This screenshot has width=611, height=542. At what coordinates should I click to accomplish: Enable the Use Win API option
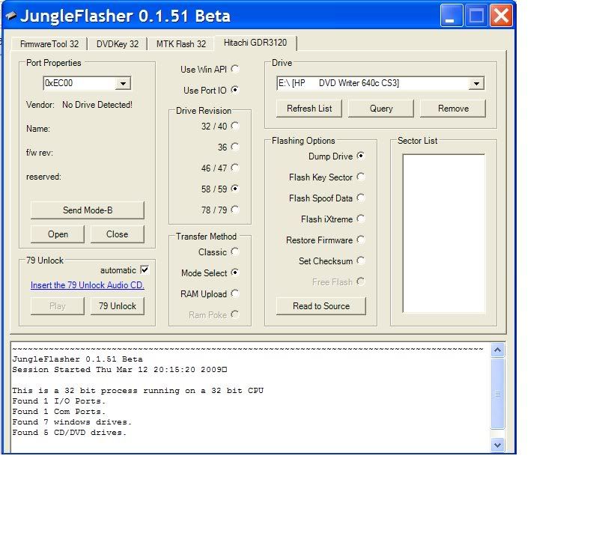235,69
